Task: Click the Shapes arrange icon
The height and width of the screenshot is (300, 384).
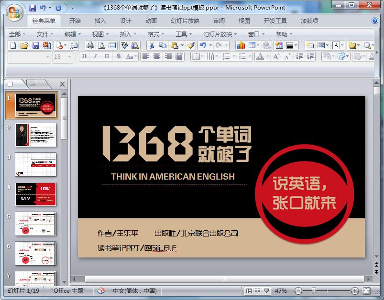Action: pyautogui.click(x=341, y=57)
